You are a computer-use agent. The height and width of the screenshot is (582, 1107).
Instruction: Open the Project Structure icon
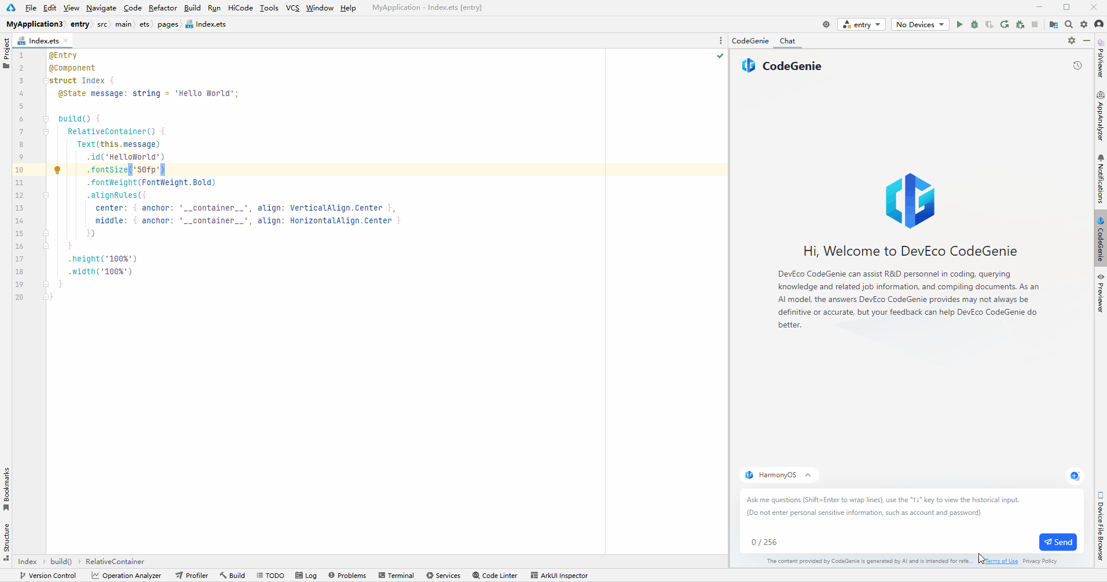click(1054, 24)
